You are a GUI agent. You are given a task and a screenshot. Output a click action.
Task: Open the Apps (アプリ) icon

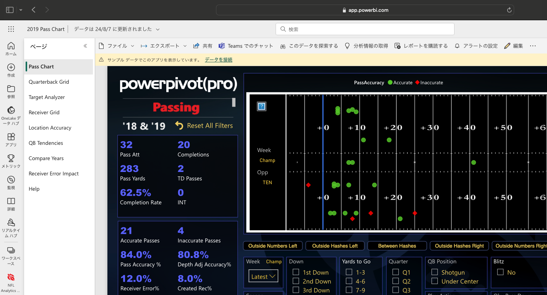[11, 136]
